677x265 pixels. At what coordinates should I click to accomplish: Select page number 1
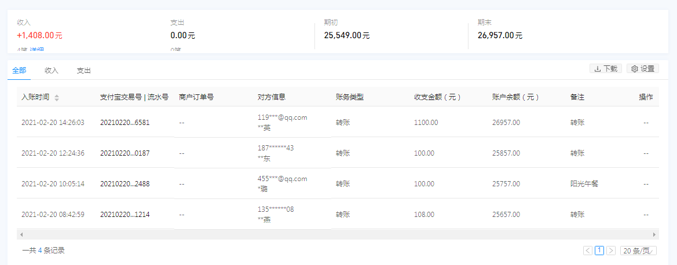pos(599,251)
